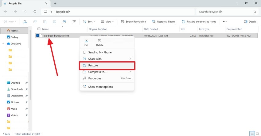Sort by Date Deleted column header
The height and width of the screenshot is (136, 261).
(x=151, y=29)
